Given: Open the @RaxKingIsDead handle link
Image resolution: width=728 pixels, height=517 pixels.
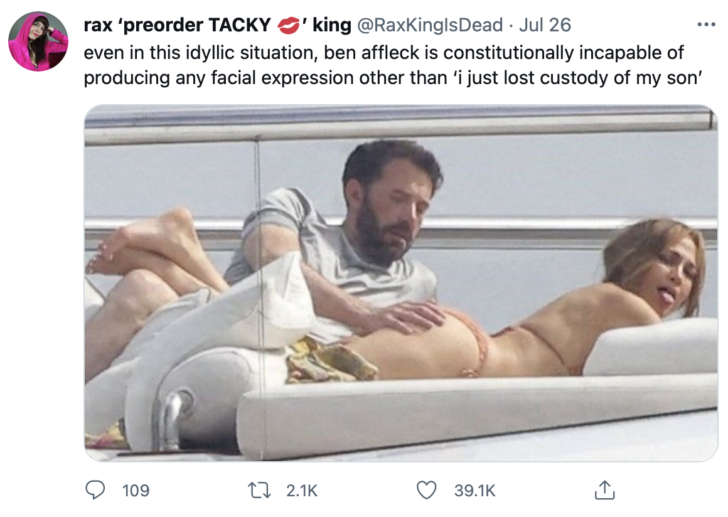Looking at the screenshot, I should 429,25.
